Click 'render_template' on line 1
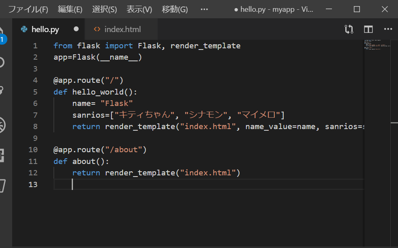 205,46
